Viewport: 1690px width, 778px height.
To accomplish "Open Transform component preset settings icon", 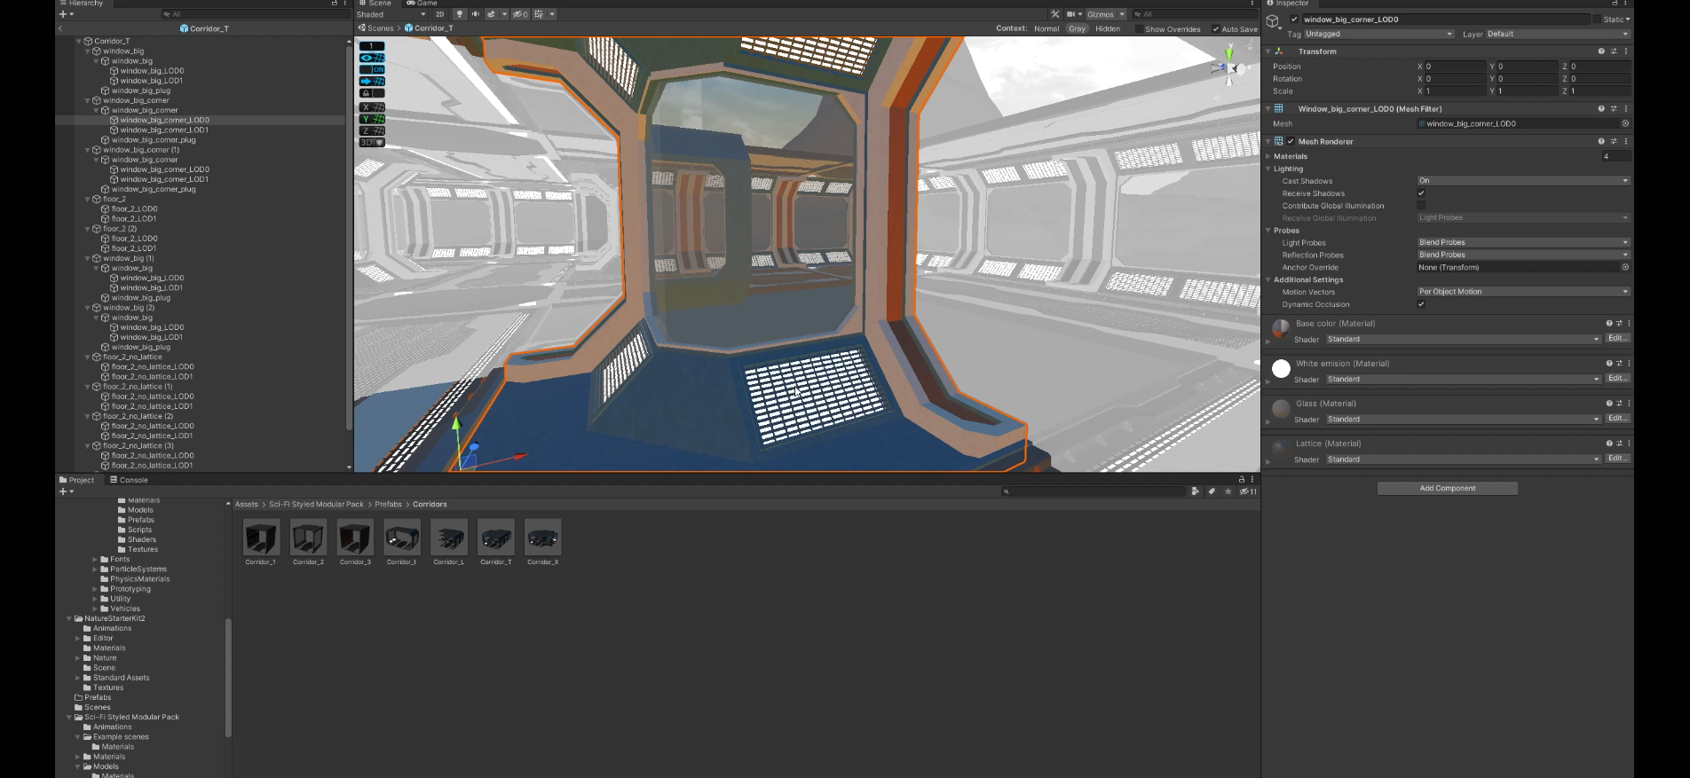I will click(1614, 51).
